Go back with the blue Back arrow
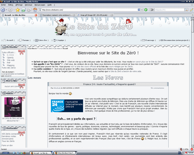This screenshot has height=155, width=194. pos(3,10)
